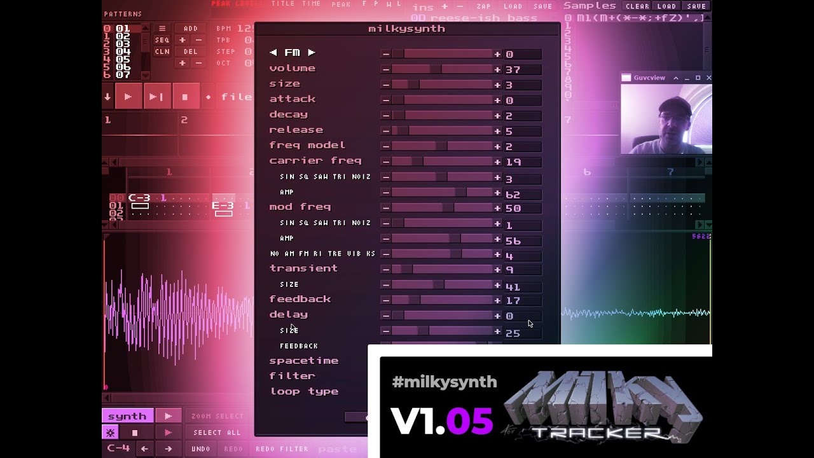Toggle the record dot button
The width and height of the screenshot is (814, 458).
(208, 97)
